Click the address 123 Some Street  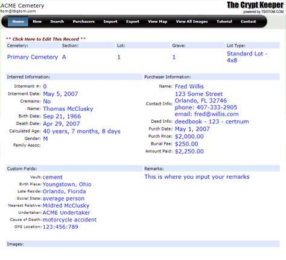click(x=199, y=94)
